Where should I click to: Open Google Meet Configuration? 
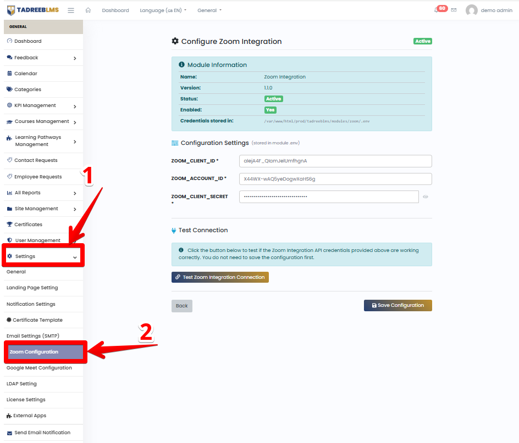tap(39, 368)
